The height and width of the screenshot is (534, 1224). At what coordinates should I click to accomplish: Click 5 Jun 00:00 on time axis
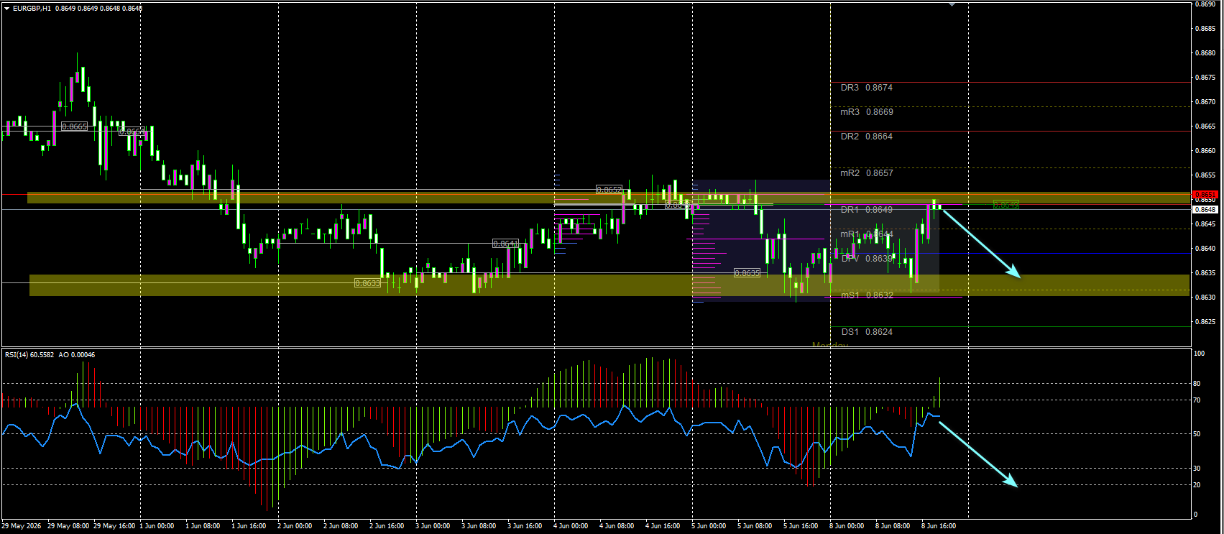(x=709, y=526)
